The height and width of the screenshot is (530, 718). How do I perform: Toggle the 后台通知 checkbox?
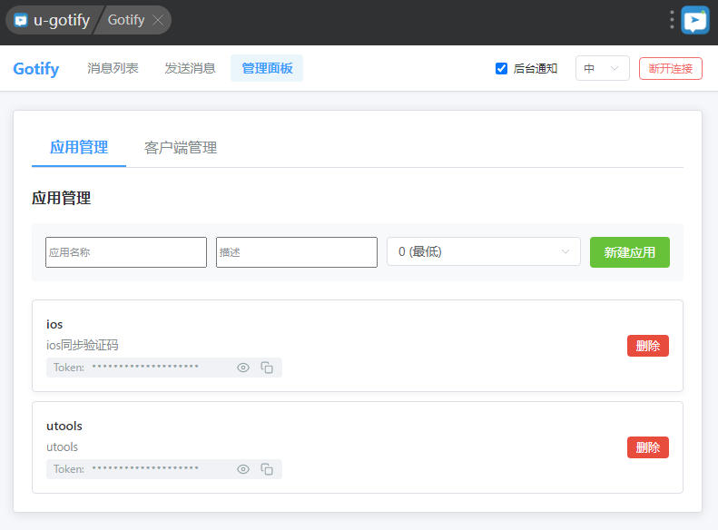pos(501,68)
